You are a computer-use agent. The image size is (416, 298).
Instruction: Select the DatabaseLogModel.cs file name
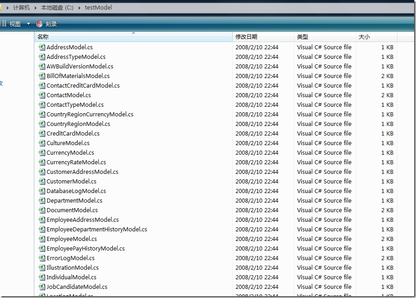(x=76, y=191)
